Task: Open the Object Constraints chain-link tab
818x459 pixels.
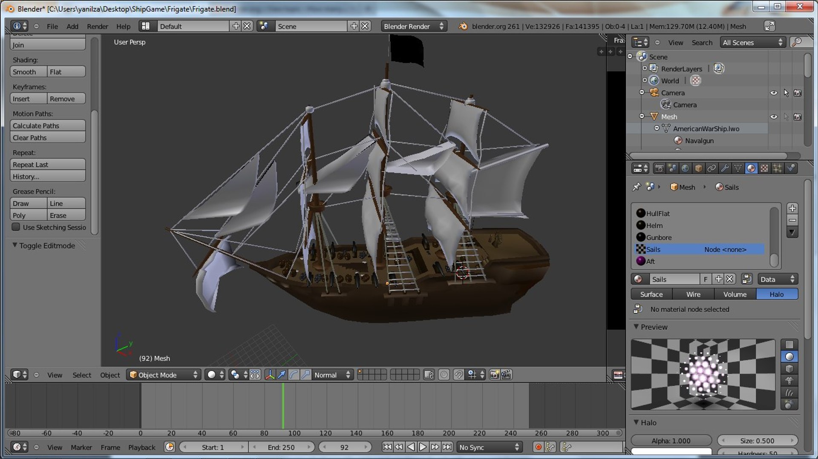Action: [x=711, y=168]
